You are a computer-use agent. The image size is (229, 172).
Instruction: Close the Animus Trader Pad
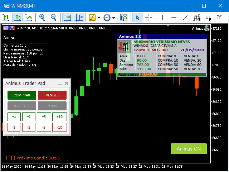pos(67,83)
